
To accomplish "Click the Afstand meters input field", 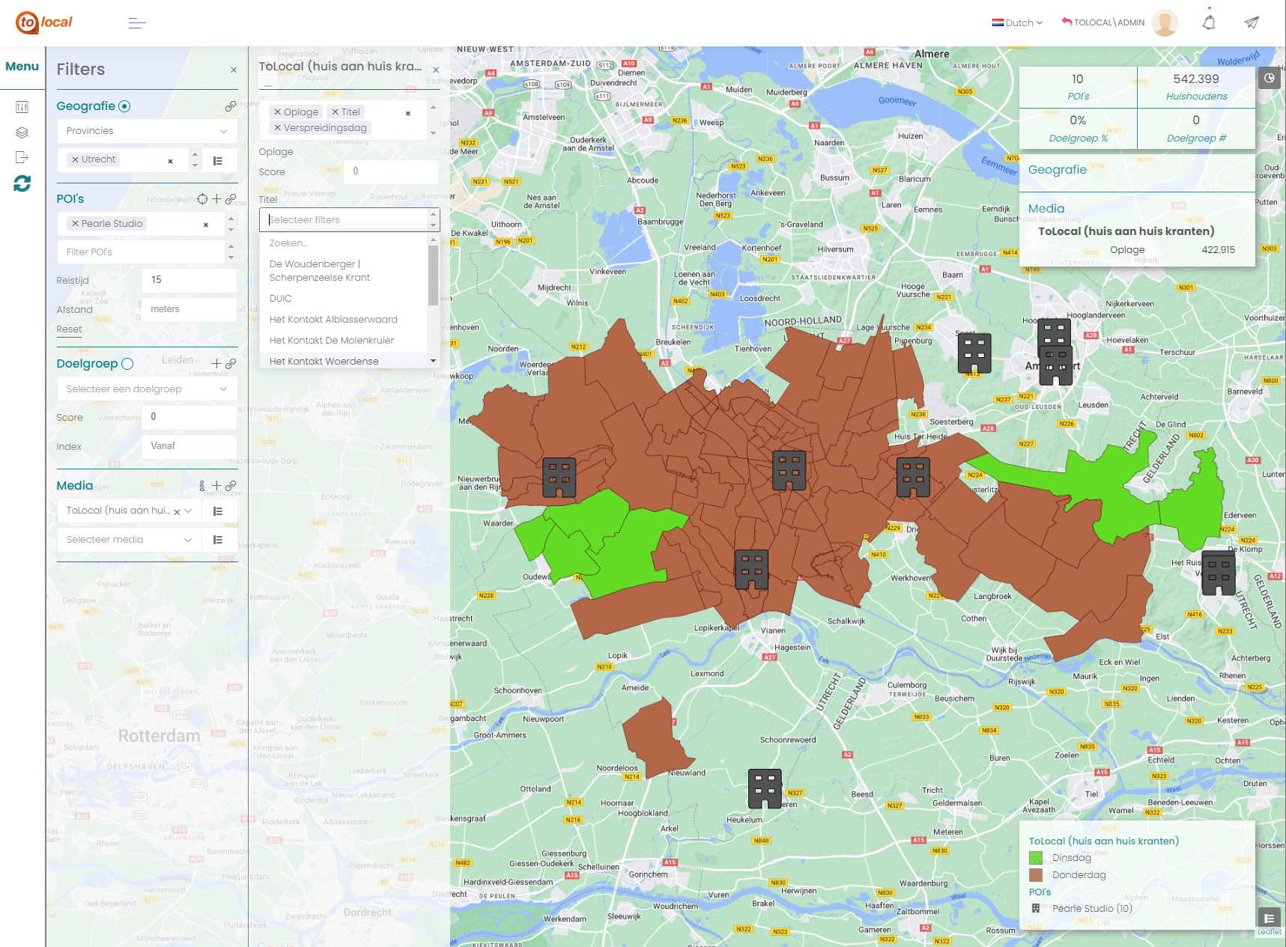I will pos(189,310).
